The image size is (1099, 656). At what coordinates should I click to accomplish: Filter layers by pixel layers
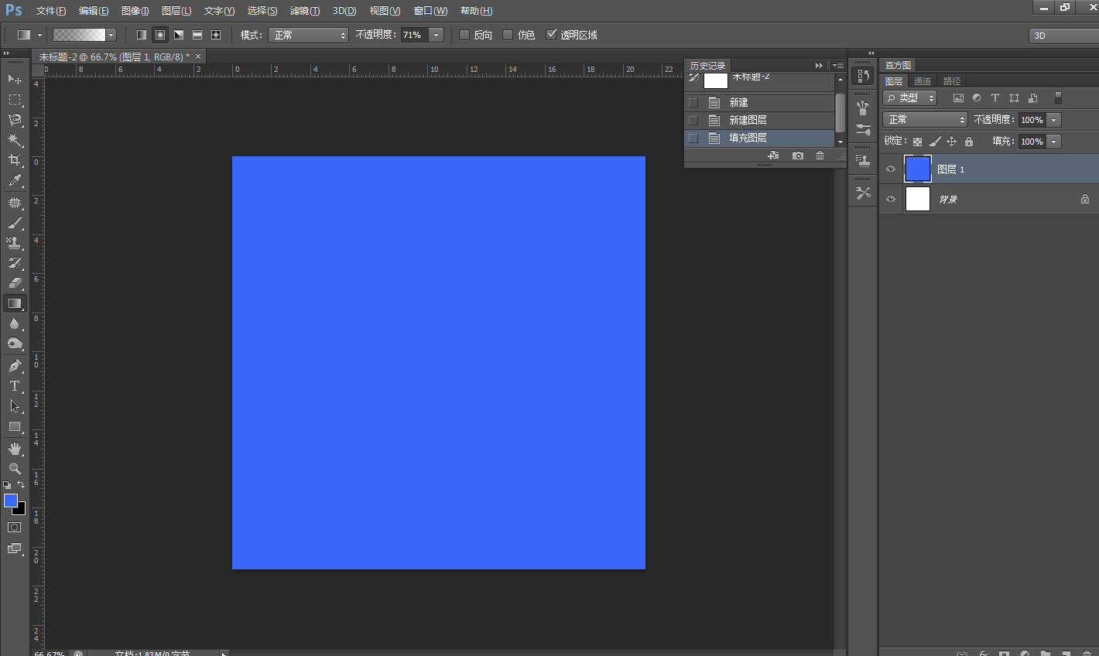click(958, 98)
